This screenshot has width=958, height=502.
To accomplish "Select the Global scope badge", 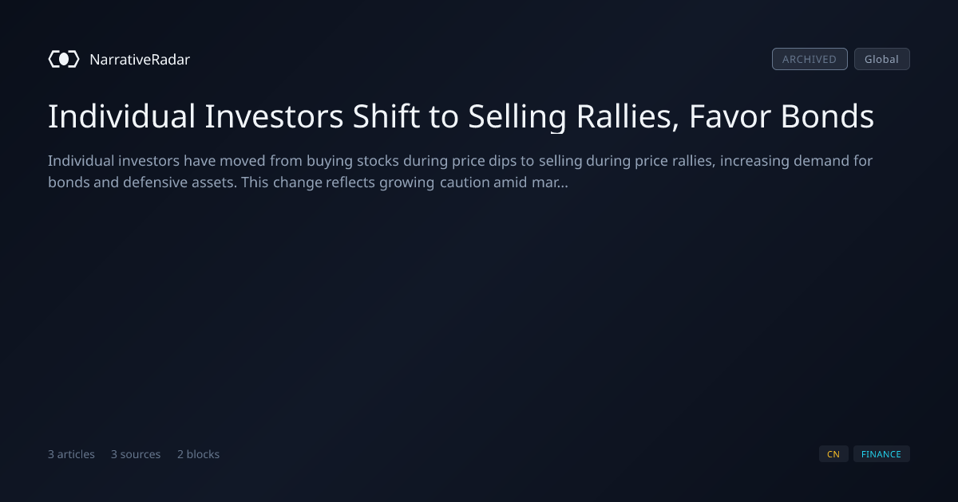I will click(881, 59).
